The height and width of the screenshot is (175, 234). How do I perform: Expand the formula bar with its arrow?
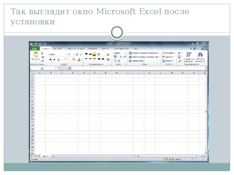tap(206, 68)
